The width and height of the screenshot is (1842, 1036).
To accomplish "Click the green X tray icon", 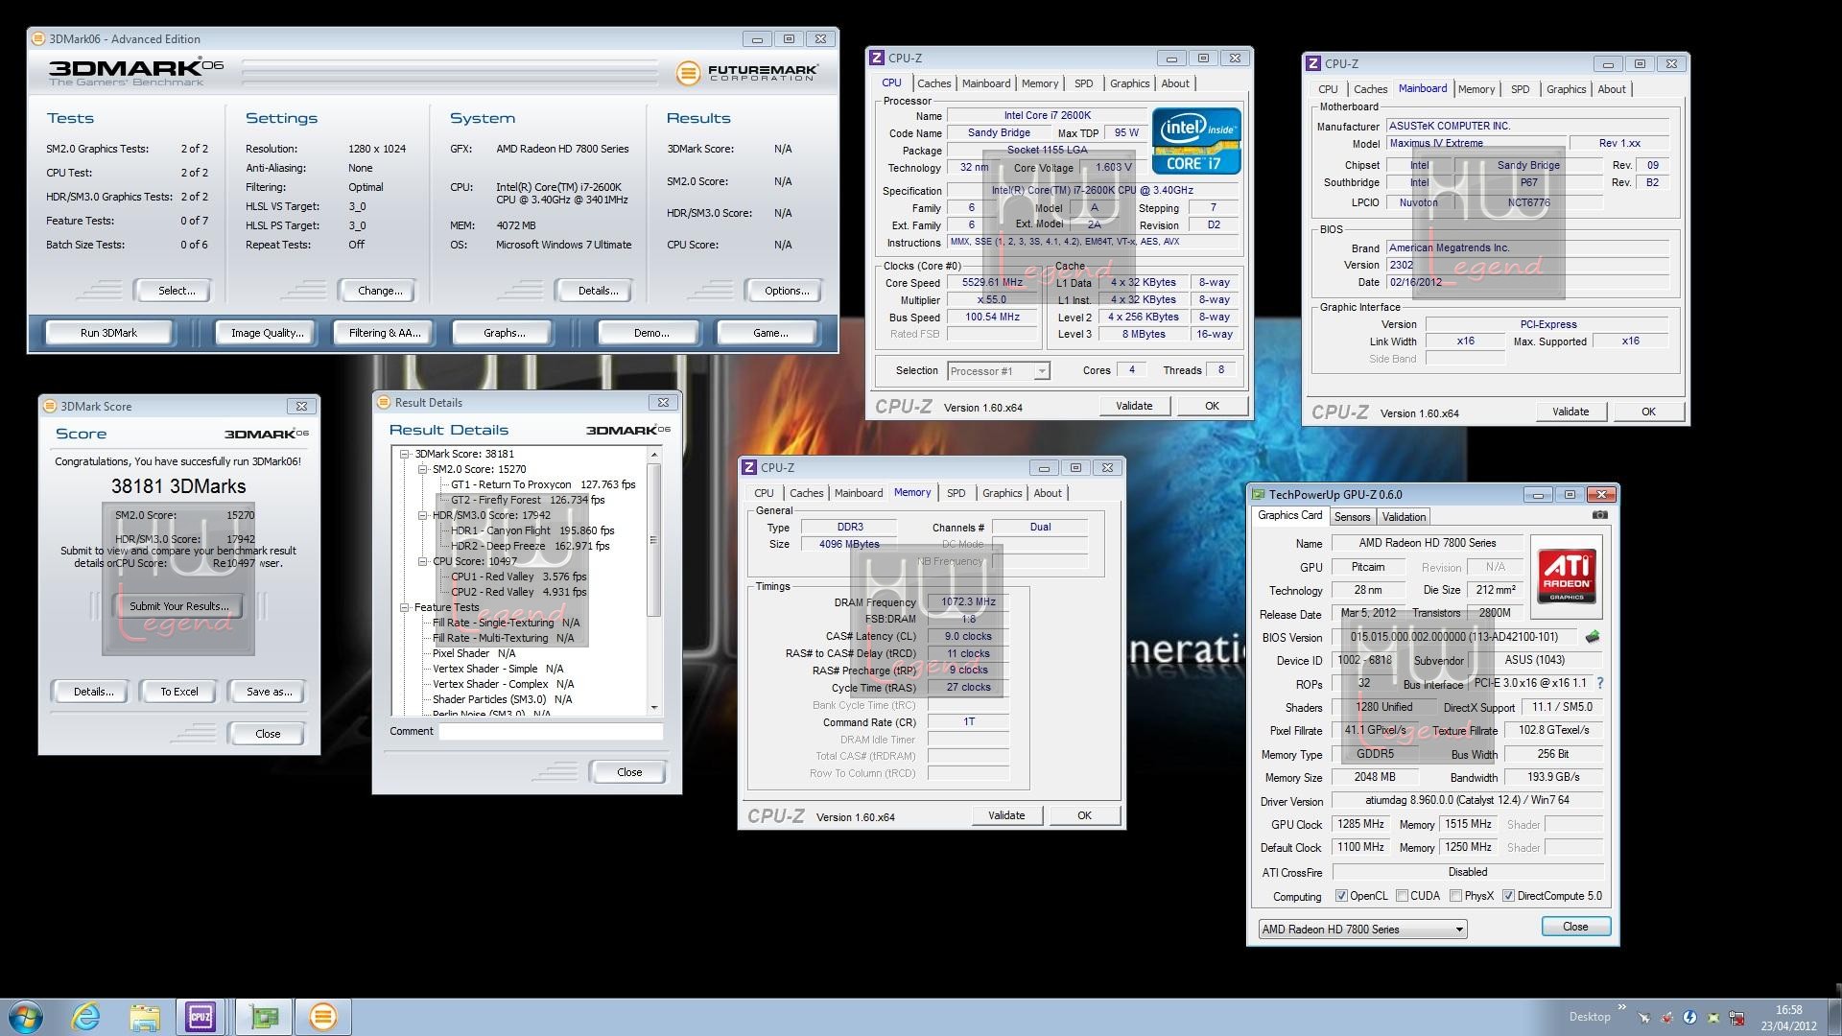I will click(x=1712, y=1018).
